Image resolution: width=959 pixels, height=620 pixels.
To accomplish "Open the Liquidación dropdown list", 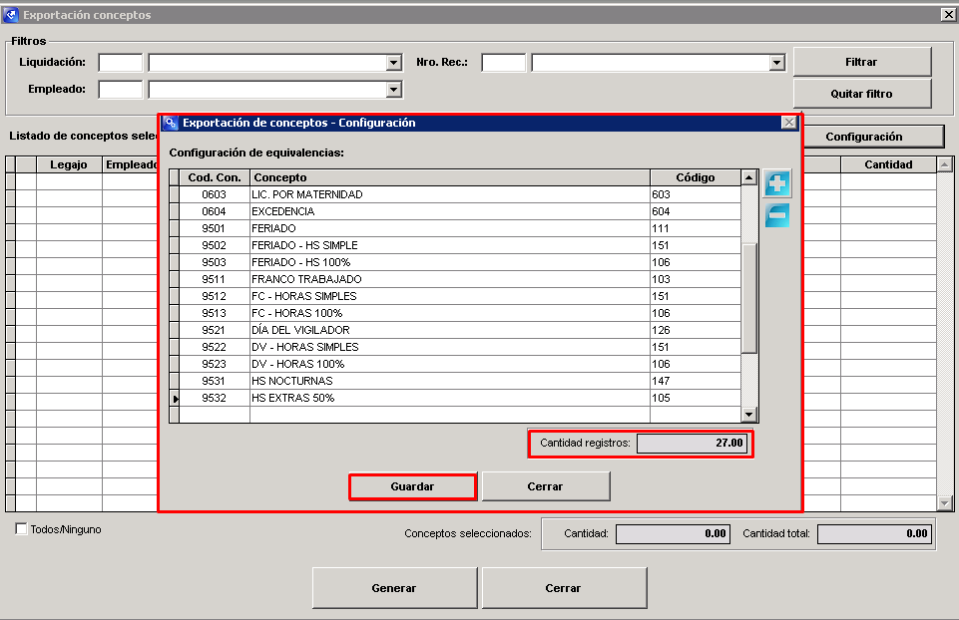I will pos(394,63).
